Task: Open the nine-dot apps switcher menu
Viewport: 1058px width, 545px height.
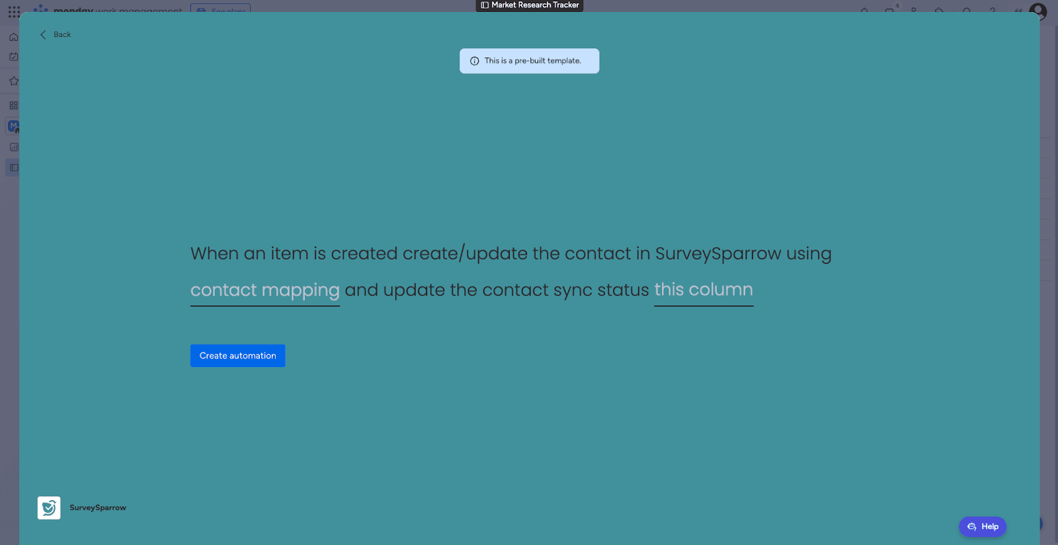Action: [14, 11]
